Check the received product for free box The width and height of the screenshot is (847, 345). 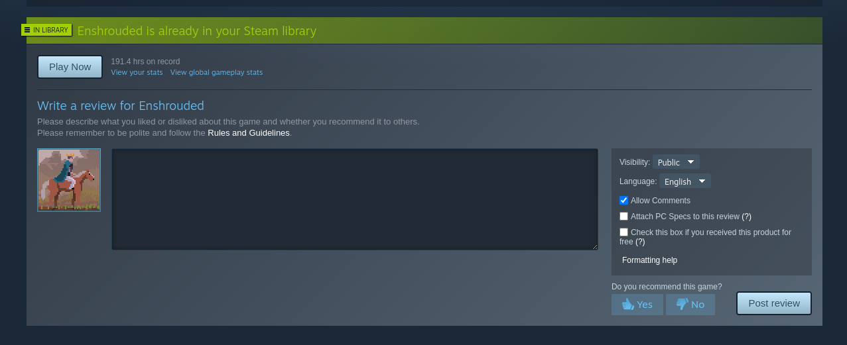click(x=623, y=232)
